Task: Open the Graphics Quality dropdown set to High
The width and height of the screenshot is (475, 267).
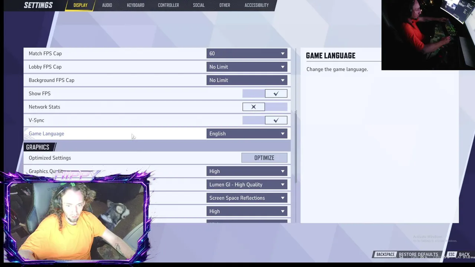Action: 247,171
